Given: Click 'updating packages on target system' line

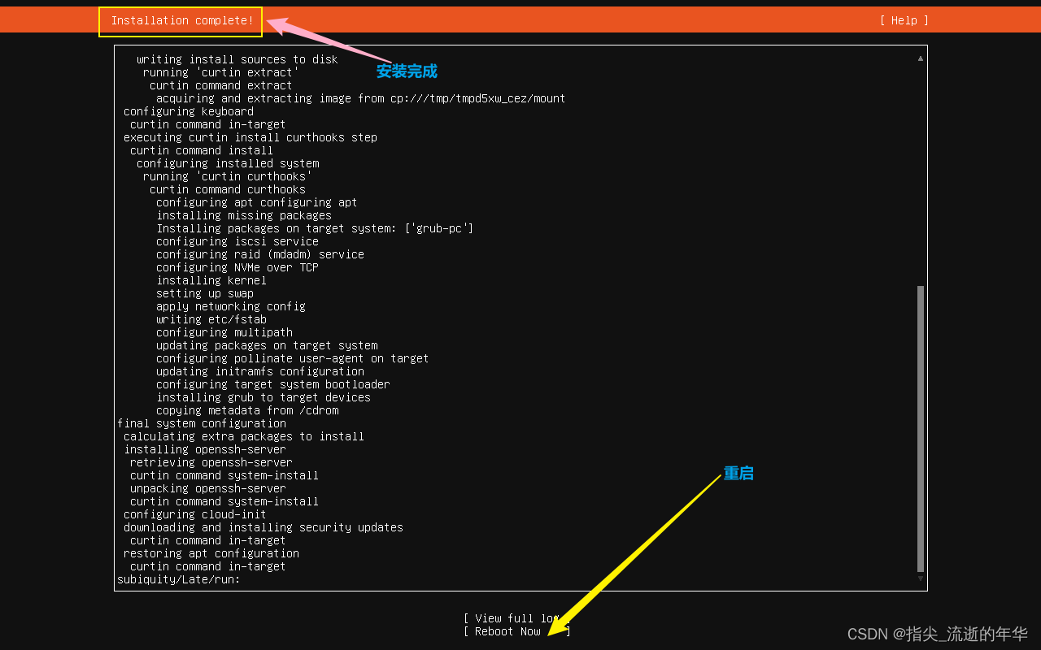Looking at the screenshot, I should coord(266,345).
